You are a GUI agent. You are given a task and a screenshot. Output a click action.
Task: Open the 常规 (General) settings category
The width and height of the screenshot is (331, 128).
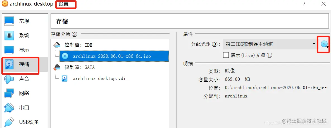click(x=25, y=21)
